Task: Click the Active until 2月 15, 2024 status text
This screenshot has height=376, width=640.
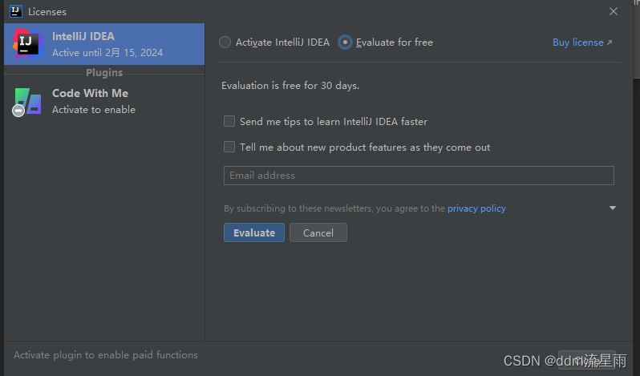Action: click(x=107, y=52)
